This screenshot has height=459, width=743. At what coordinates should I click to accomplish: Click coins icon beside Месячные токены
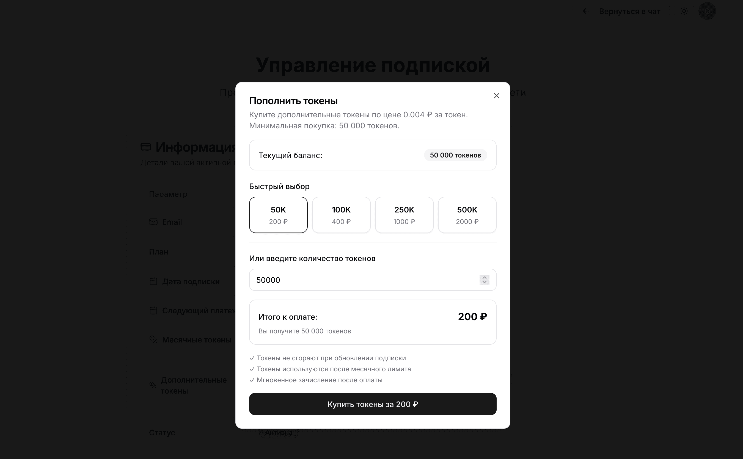[x=153, y=339]
